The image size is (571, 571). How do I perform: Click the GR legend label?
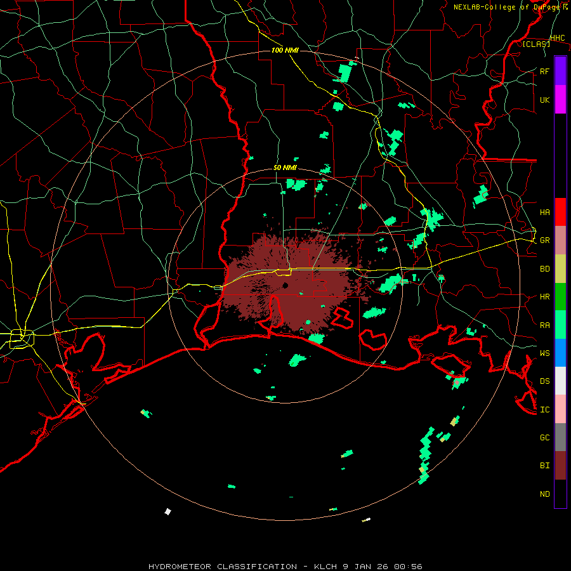pos(544,240)
